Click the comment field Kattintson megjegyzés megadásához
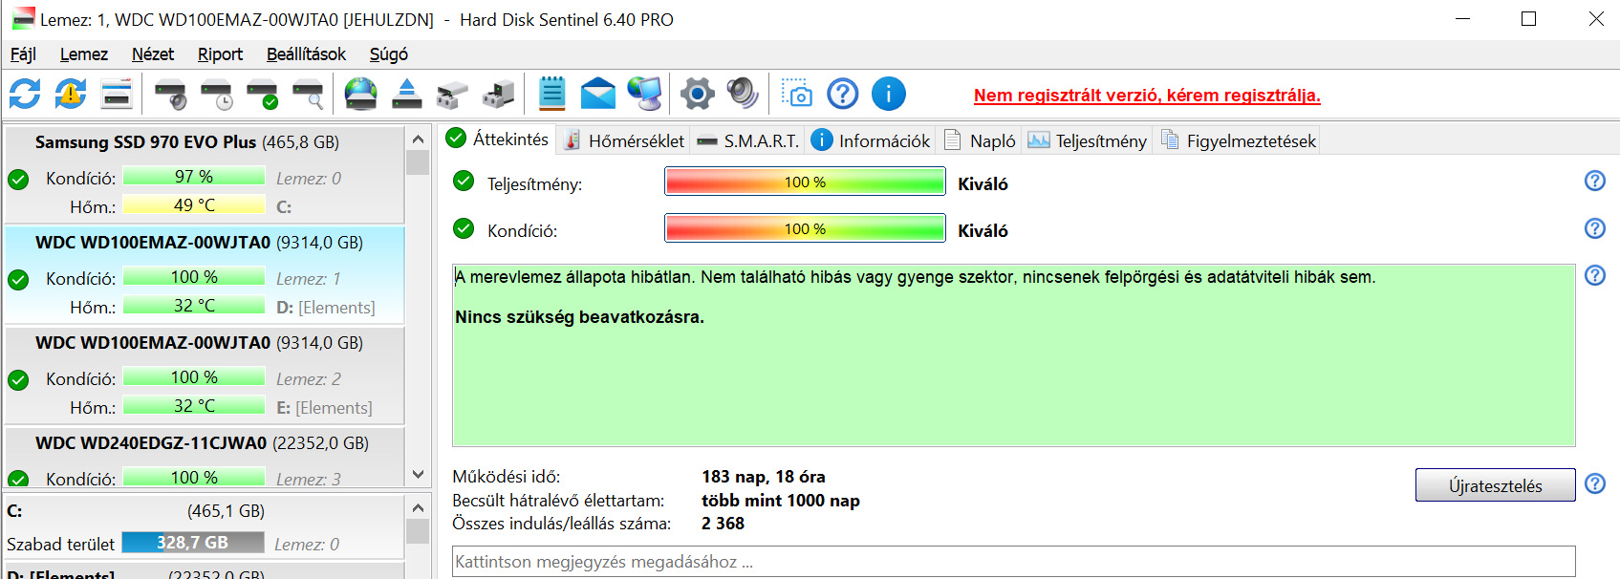 1013,562
